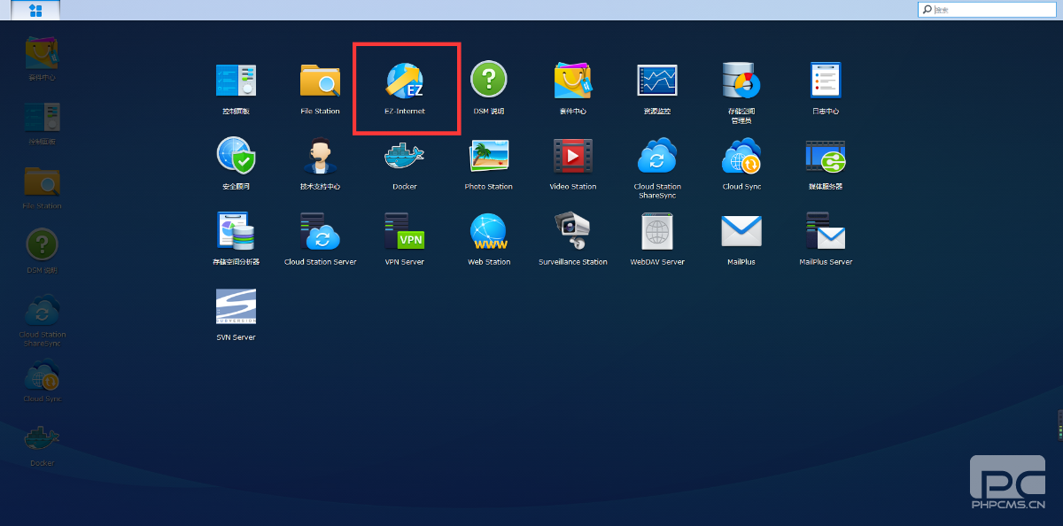Image resolution: width=1063 pixels, height=526 pixels.
Task: Open Storage Manager (存储空间管理员)
Action: coord(741,81)
